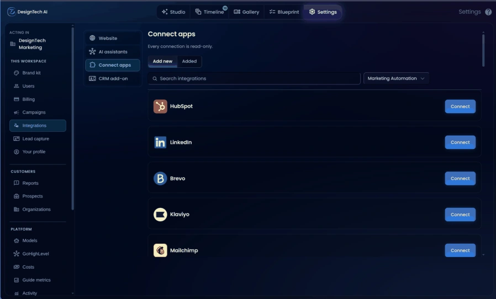Image resolution: width=496 pixels, height=299 pixels.
Task: Click the help question mark icon
Action: point(488,12)
